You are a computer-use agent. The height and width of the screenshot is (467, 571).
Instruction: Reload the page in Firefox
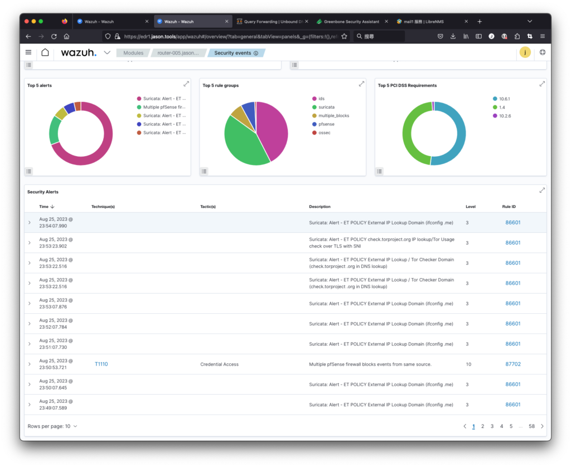(54, 36)
